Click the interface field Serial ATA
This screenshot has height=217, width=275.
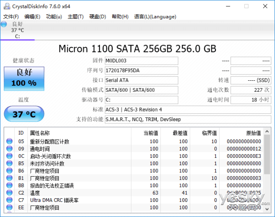point(141,80)
